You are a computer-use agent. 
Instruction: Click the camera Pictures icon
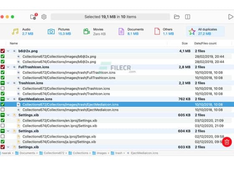click(51, 32)
